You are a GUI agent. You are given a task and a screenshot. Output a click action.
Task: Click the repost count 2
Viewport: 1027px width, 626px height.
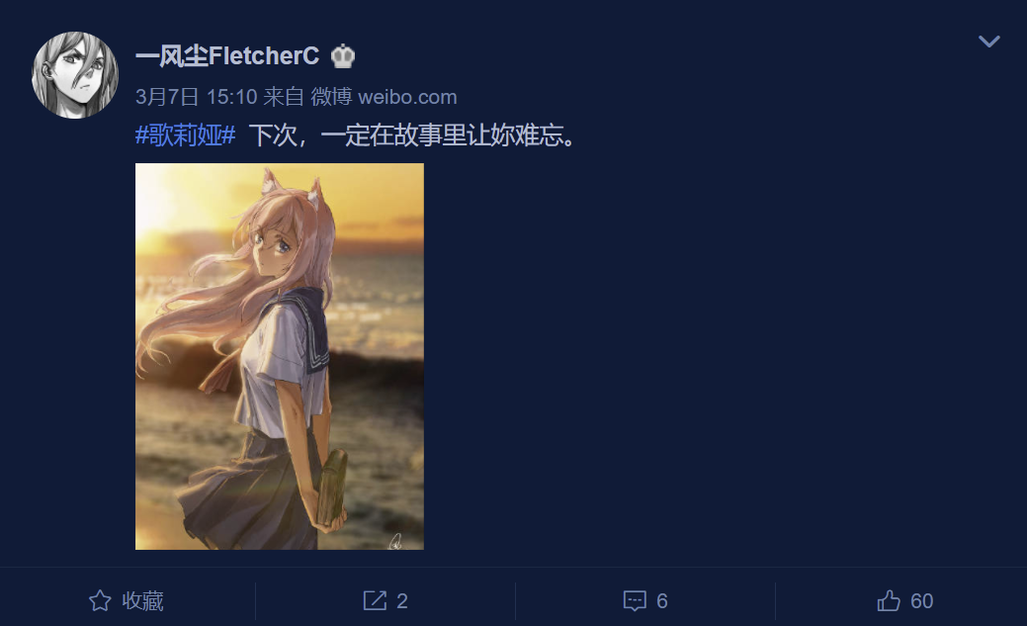tap(402, 600)
